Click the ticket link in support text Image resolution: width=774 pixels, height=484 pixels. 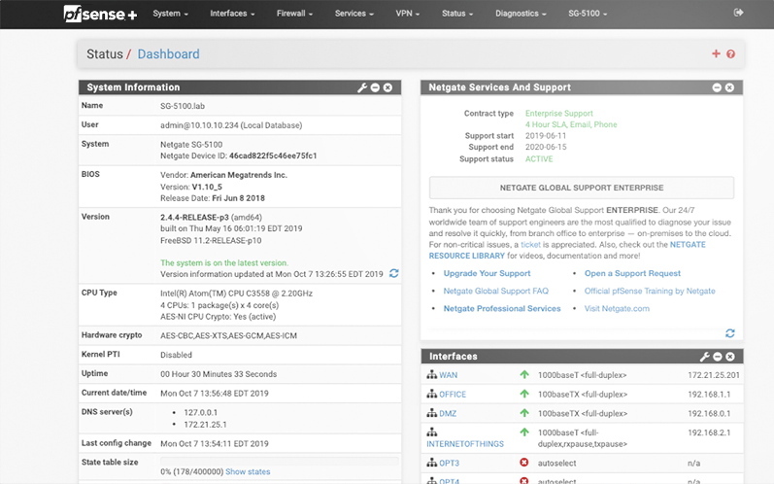(530, 245)
